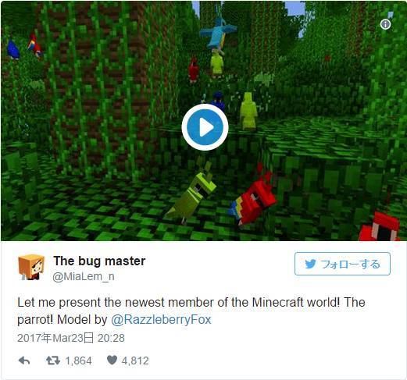Click the retweet icon
The width and height of the screenshot is (407, 380).
tap(53, 360)
